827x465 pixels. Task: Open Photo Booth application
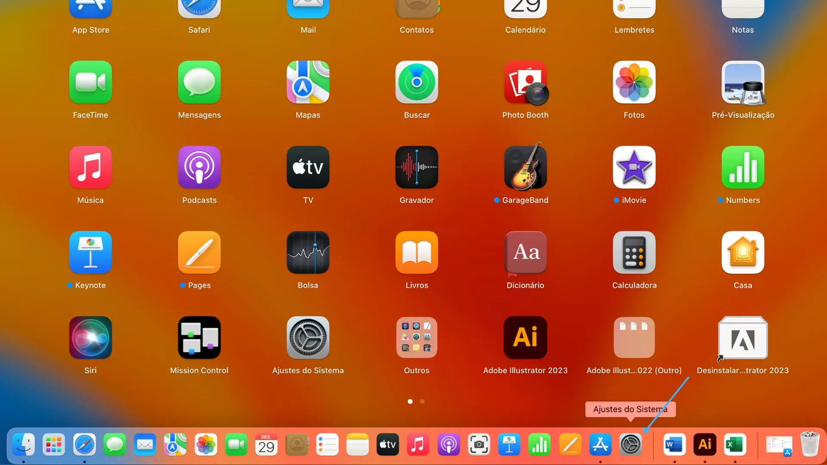[x=525, y=82]
